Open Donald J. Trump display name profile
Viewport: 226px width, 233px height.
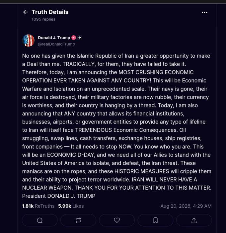54,38
